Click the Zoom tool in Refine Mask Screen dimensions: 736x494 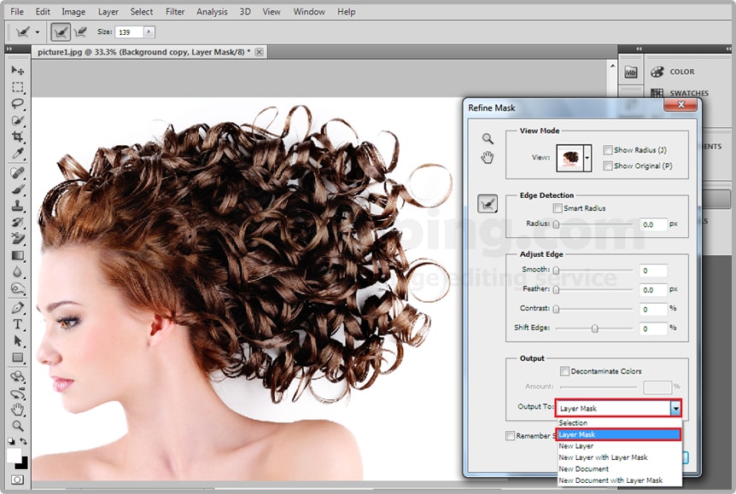click(488, 138)
